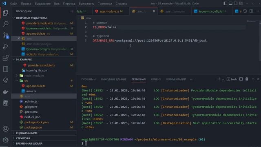Open package-lock.json file
This screenshot has width=261, height=147.
point(44,122)
